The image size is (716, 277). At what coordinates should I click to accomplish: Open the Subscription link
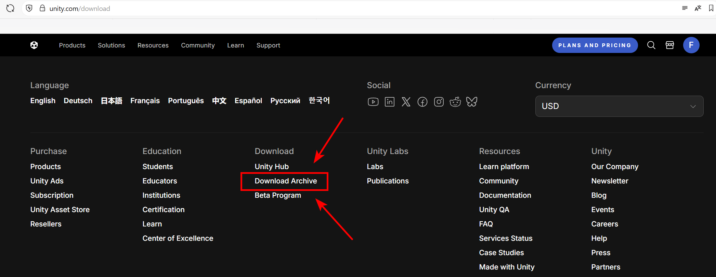pyautogui.click(x=52, y=195)
